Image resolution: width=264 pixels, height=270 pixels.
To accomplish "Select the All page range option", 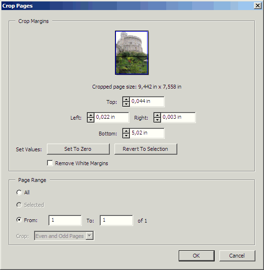I will [x=19, y=192].
